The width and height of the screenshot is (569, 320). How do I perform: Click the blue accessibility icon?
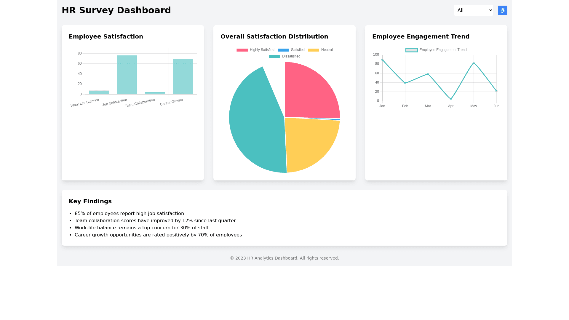(502, 10)
